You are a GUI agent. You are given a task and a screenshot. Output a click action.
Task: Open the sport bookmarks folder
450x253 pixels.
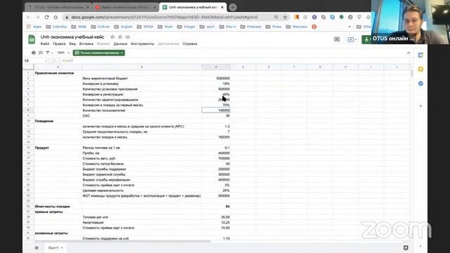coord(207,27)
